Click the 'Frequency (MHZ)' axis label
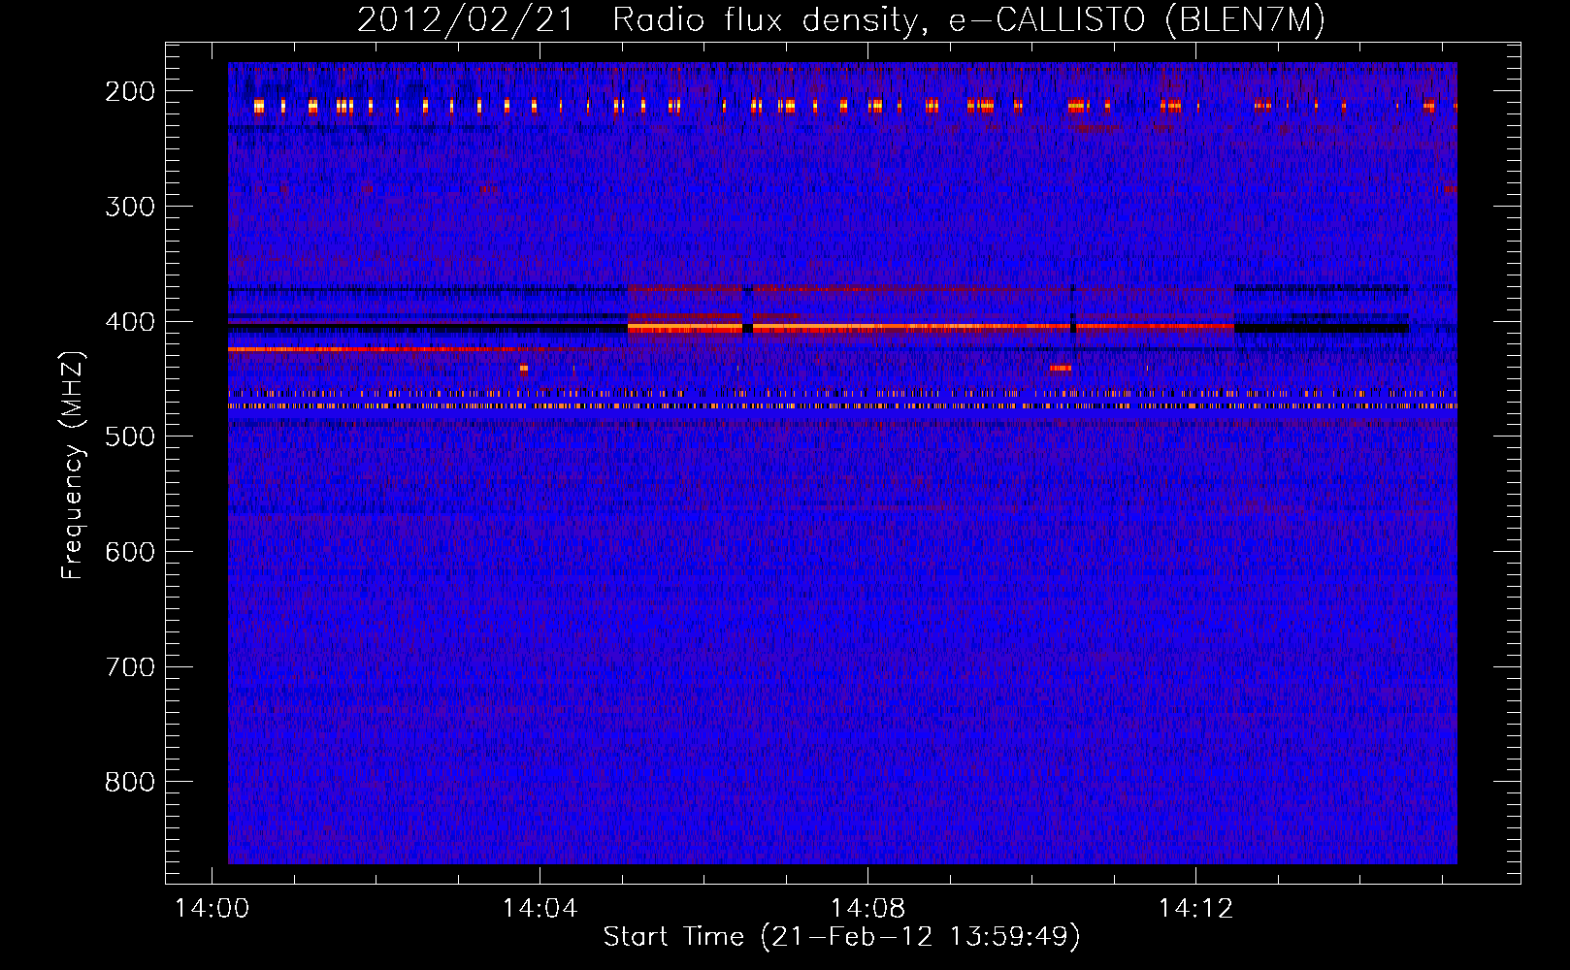The image size is (1570, 970). [73, 466]
